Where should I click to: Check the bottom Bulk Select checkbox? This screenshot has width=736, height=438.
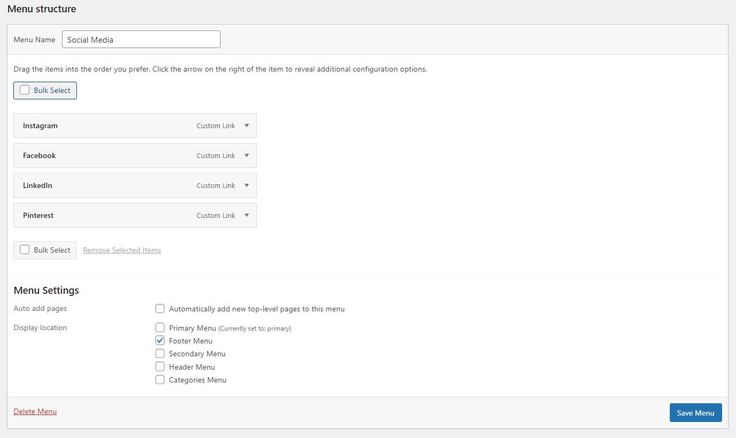click(x=25, y=250)
